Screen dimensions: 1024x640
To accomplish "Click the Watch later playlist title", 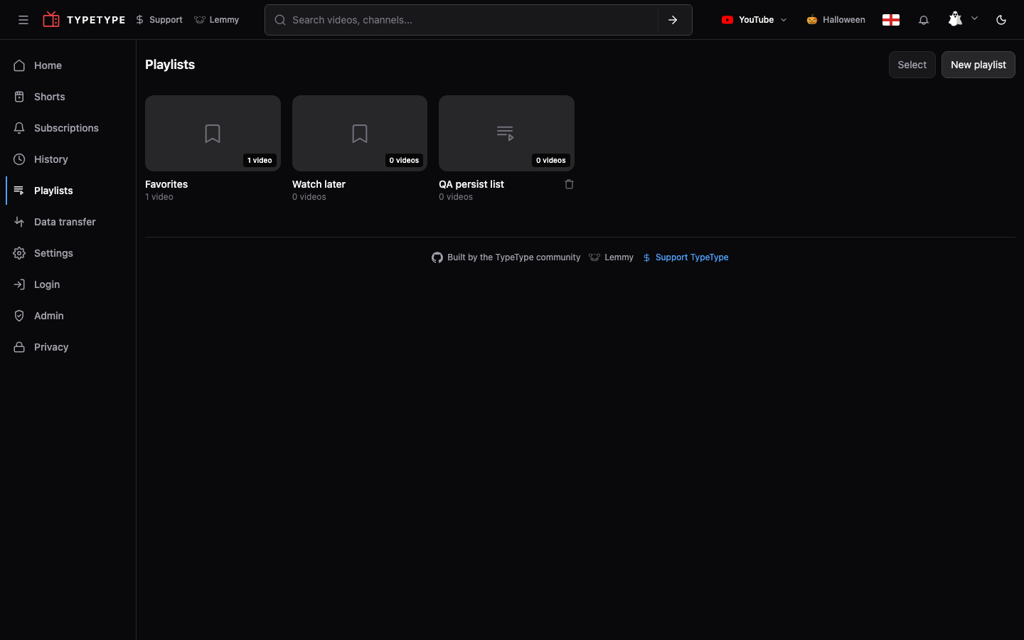I will coord(319,184).
